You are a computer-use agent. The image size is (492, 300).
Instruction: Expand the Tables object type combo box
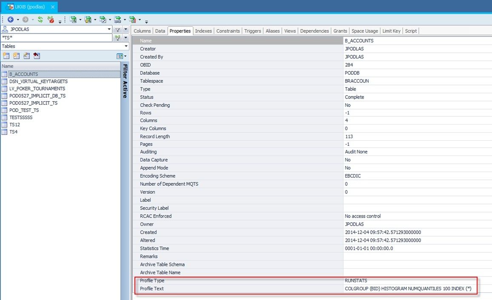(x=126, y=46)
